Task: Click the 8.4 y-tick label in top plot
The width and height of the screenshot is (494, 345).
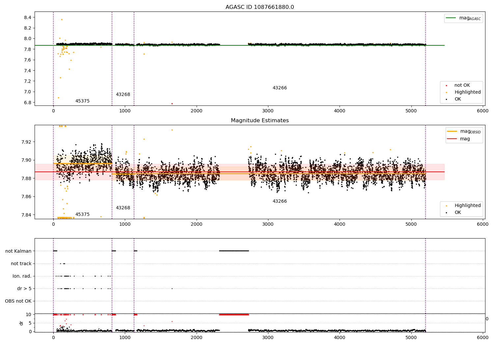Action: [x=28, y=17]
